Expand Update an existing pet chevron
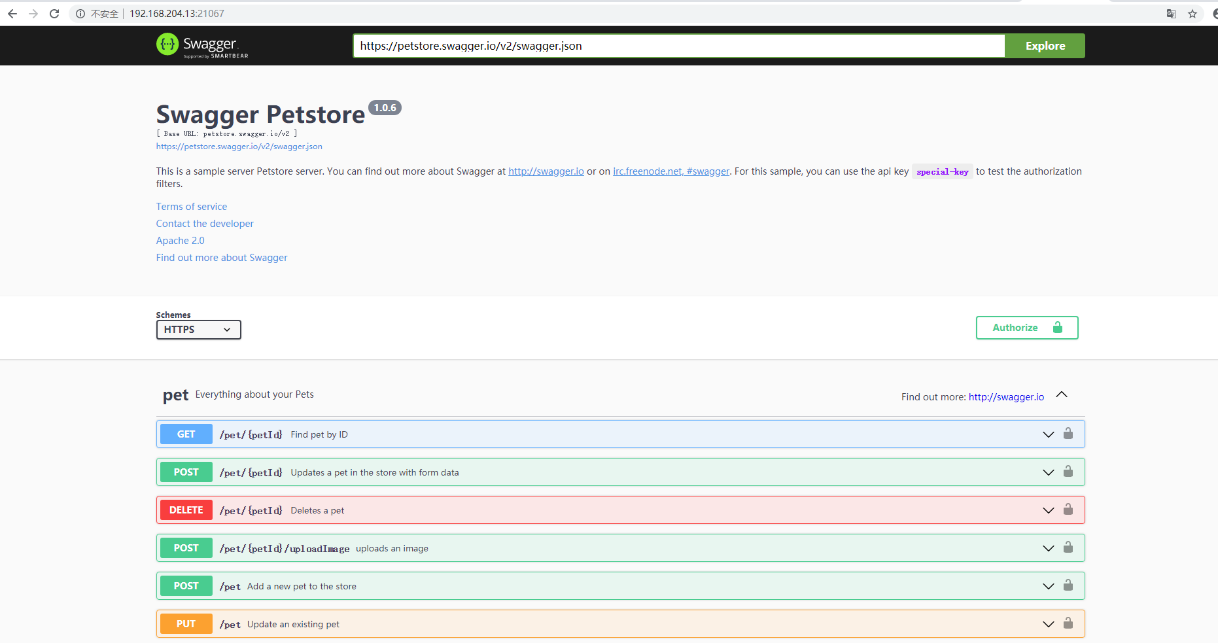Screen dimensions: 1218x643 coord(1049,624)
